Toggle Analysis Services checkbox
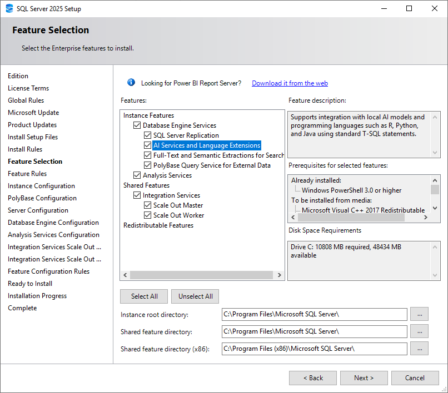 pos(137,175)
